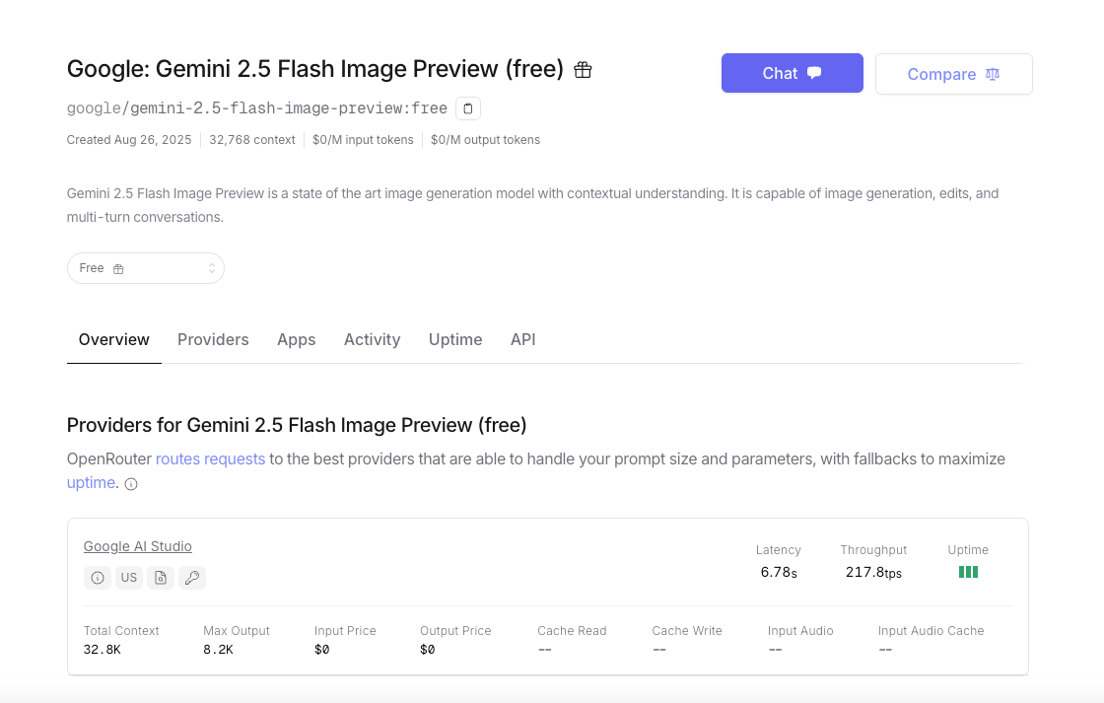Open the Google AI Studio provider link
The height and width of the screenshot is (703, 1104).
pos(138,546)
